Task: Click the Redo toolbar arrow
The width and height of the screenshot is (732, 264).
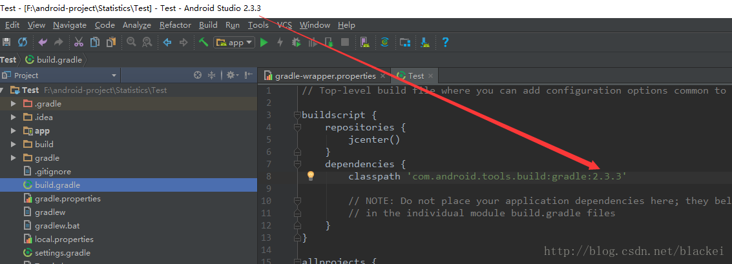Action: [x=59, y=43]
